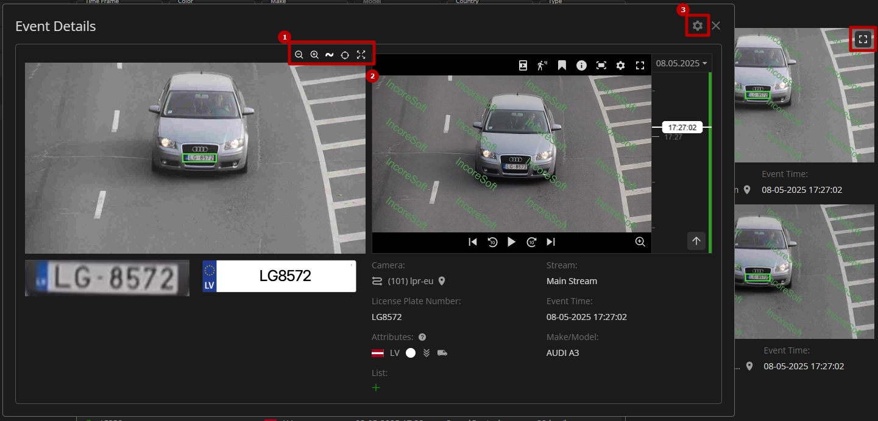
Task: Rewind the video 10 seconds
Action: pos(492,242)
